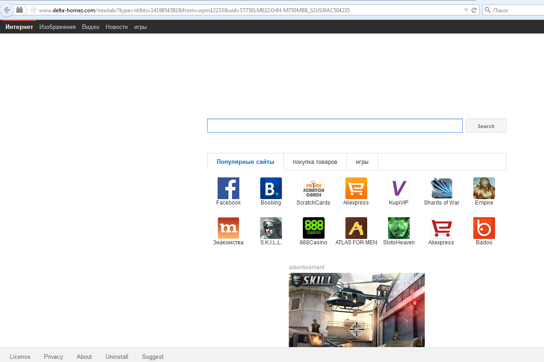Open the Badoo shortcut icon

484,228
